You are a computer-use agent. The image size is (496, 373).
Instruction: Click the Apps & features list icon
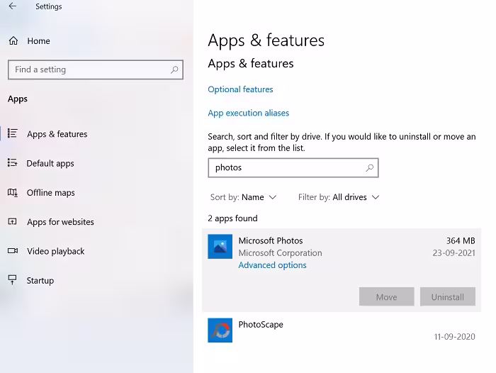pyautogui.click(x=12, y=133)
